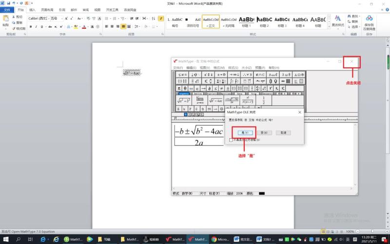Toggle Underline formatting in Word ribbon
This screenshot has width=390, height=244.
click(x=42, y=26)
